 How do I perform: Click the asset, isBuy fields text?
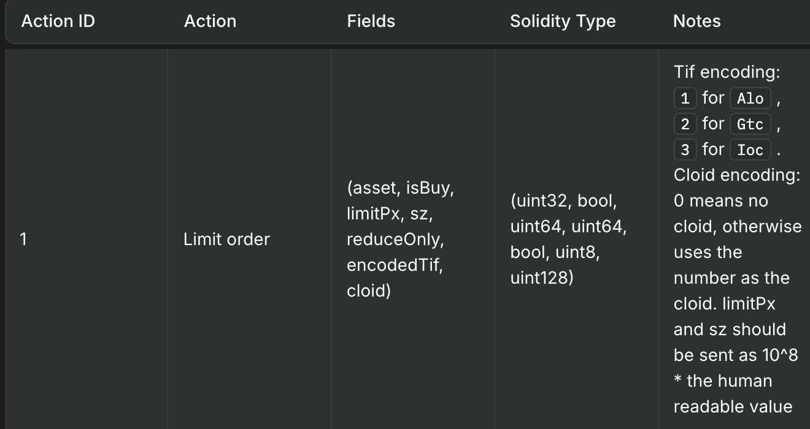[401, 188]
